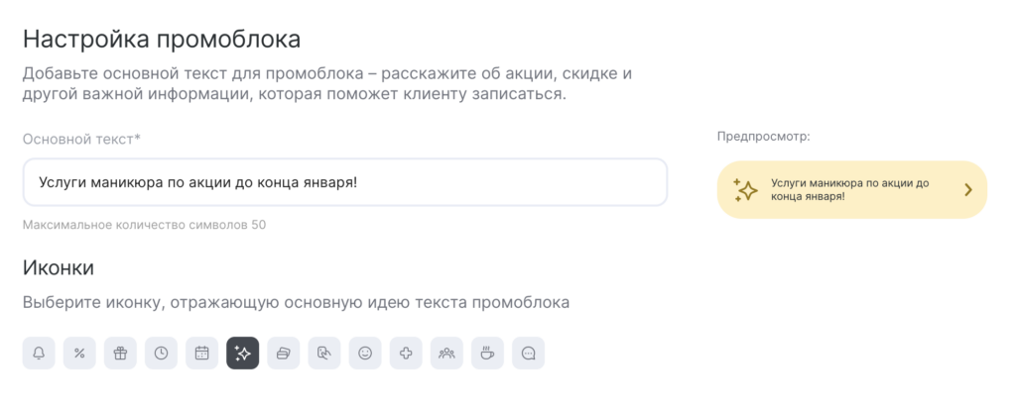Select the credit cards icon
This screenshot has width=1016, height=408.
click(284, 354)
